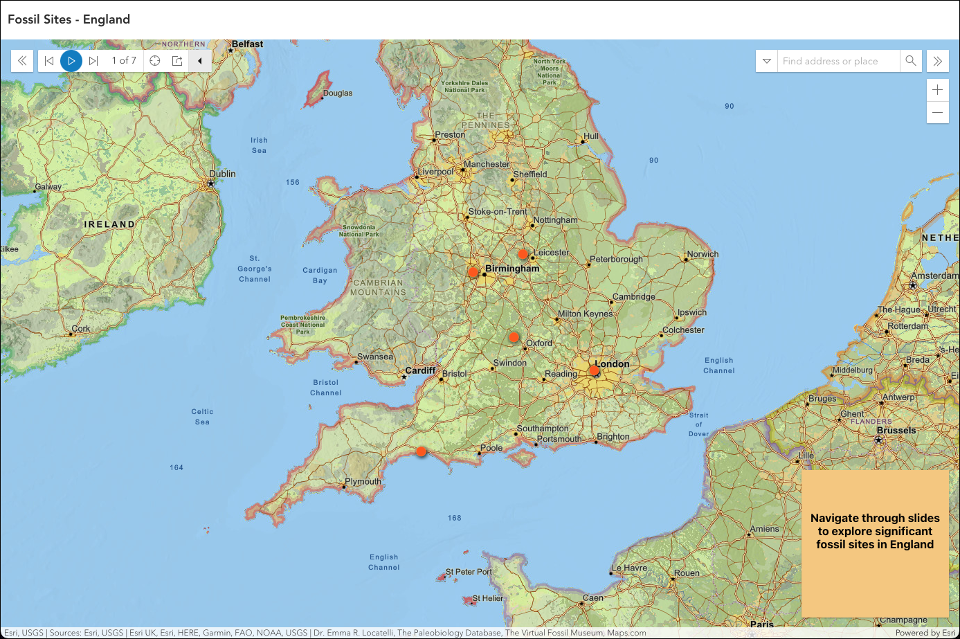Screen dimensions: 960x639
Task: Select the fossil site marker on London
Action: [595, 370]
